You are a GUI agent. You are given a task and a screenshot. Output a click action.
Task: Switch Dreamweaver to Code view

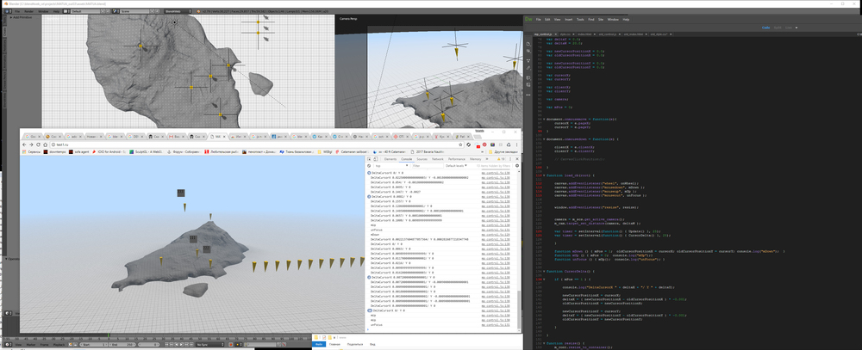tap(765, 28)
